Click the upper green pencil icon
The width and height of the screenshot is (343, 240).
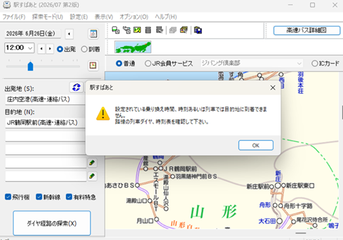point(92,163)
